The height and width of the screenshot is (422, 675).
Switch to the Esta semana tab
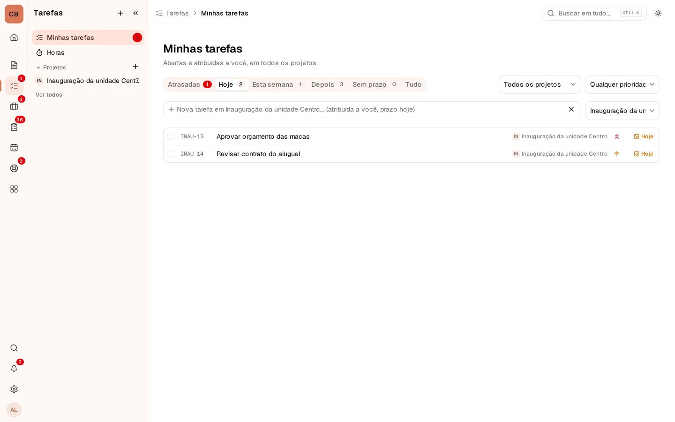[277, 84]
